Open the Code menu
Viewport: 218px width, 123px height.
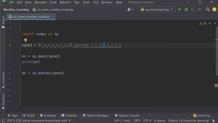[x=53, y=2]
